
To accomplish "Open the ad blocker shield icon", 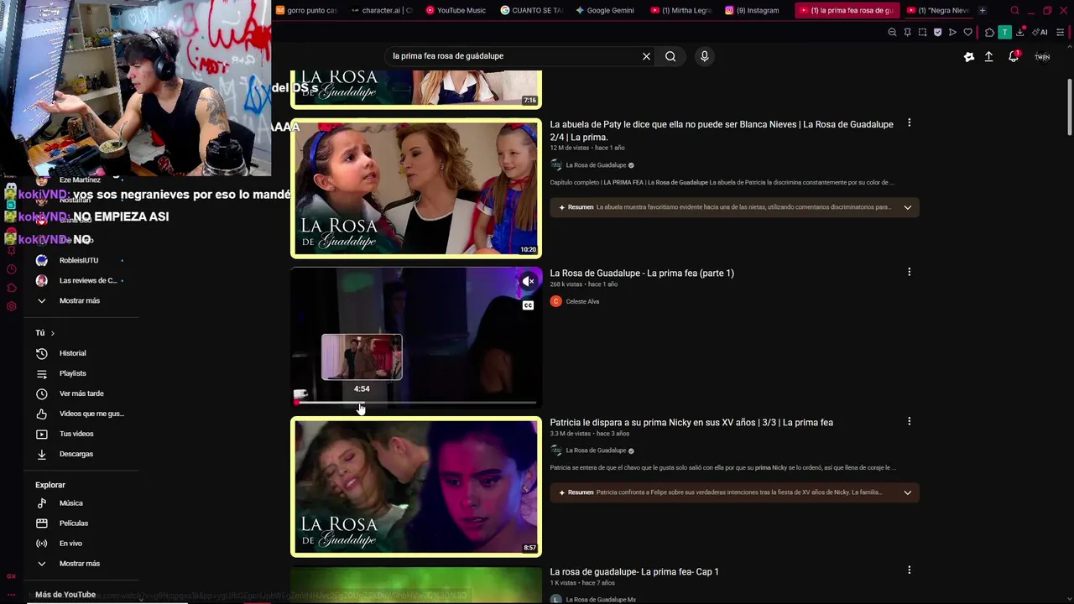I will click(x=937, y=32).
